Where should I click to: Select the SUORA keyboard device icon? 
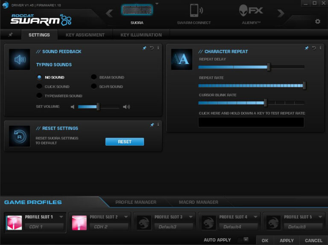[x=137, y=10]
